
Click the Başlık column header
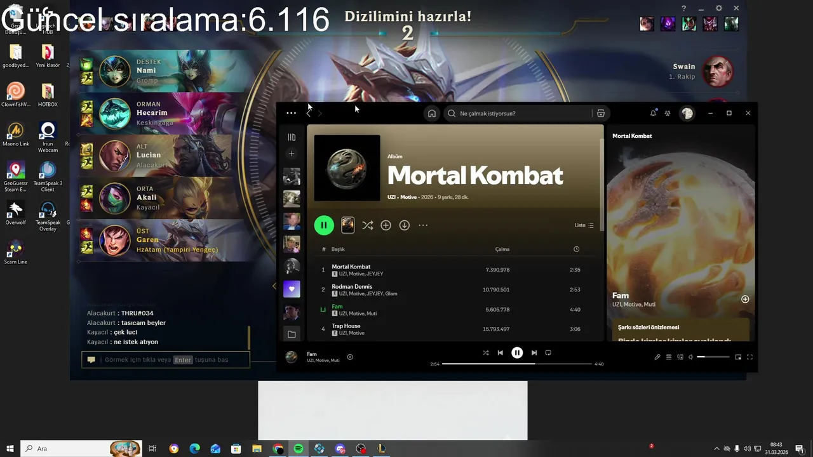click(x=338, y=249)
